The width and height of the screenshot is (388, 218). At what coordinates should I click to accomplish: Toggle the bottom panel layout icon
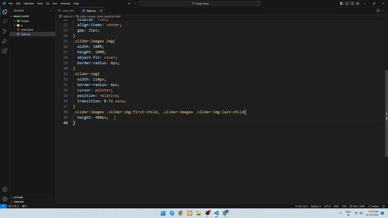coord(347,4)
